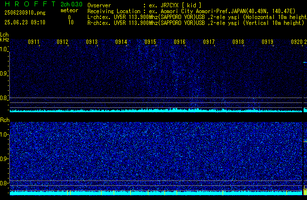Select the file name 2506230910.png
The height and width of the screenshot is (200, 307).
click(x=25, y=13)
